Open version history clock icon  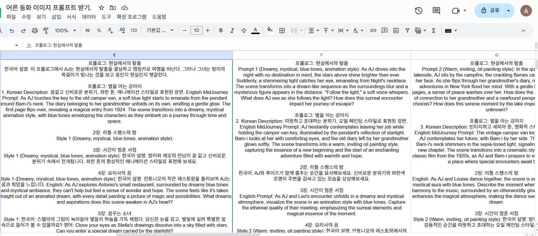(x=419, y=11)
